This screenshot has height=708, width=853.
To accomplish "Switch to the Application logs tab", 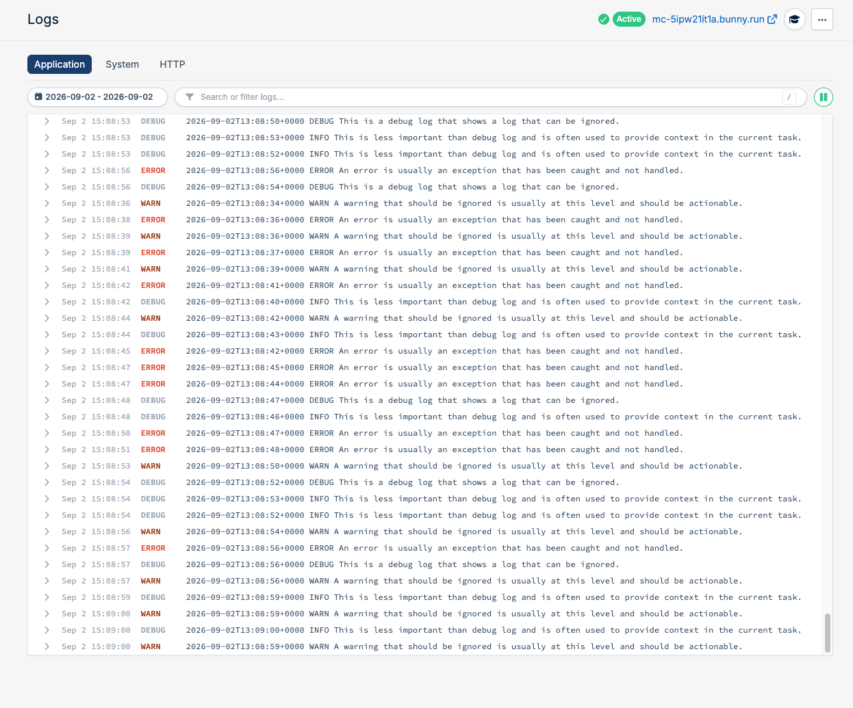I will [60, 64].
